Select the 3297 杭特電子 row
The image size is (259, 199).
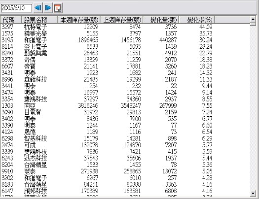125,27
